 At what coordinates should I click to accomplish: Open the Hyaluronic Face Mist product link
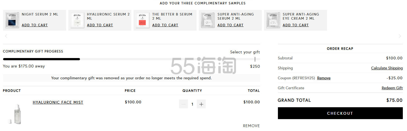[58, 102]
